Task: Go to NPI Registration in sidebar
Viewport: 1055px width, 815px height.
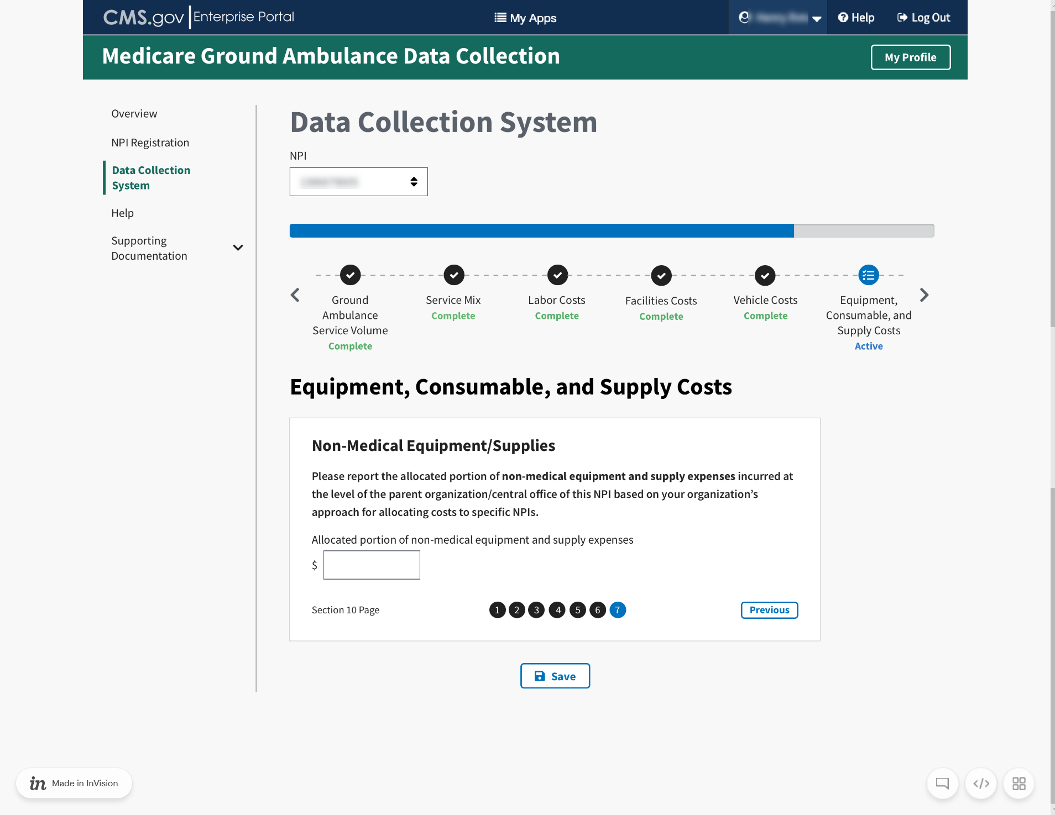Action: [150, 143]
